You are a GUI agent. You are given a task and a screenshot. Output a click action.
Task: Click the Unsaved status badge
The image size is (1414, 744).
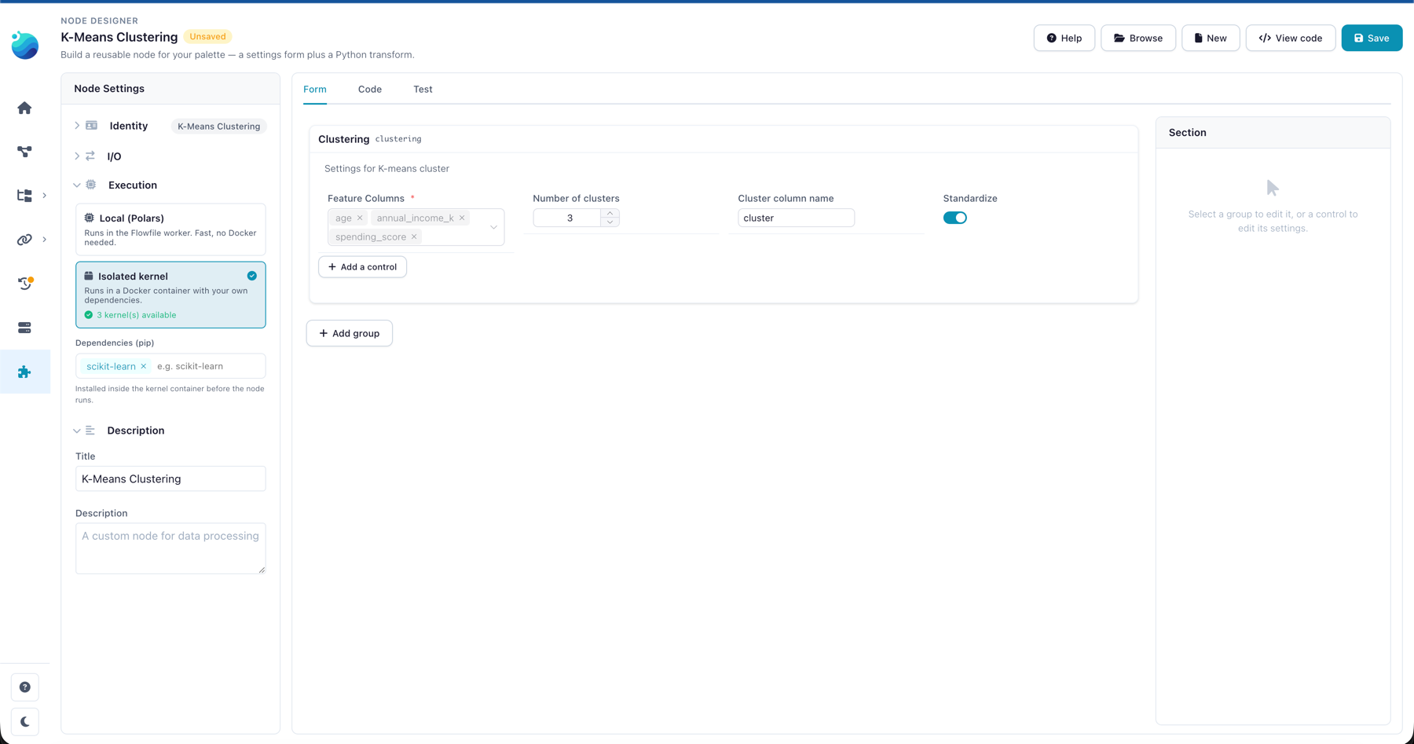coord(207,36)
